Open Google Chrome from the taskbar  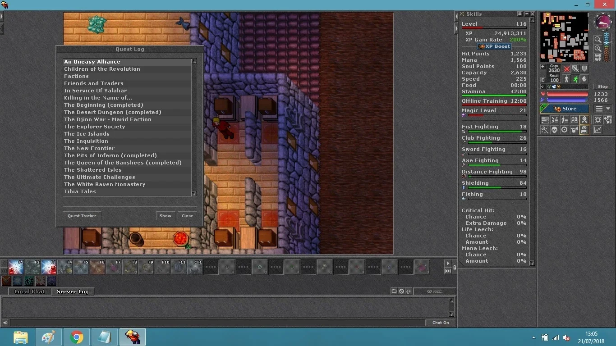[x=77, y=337]
